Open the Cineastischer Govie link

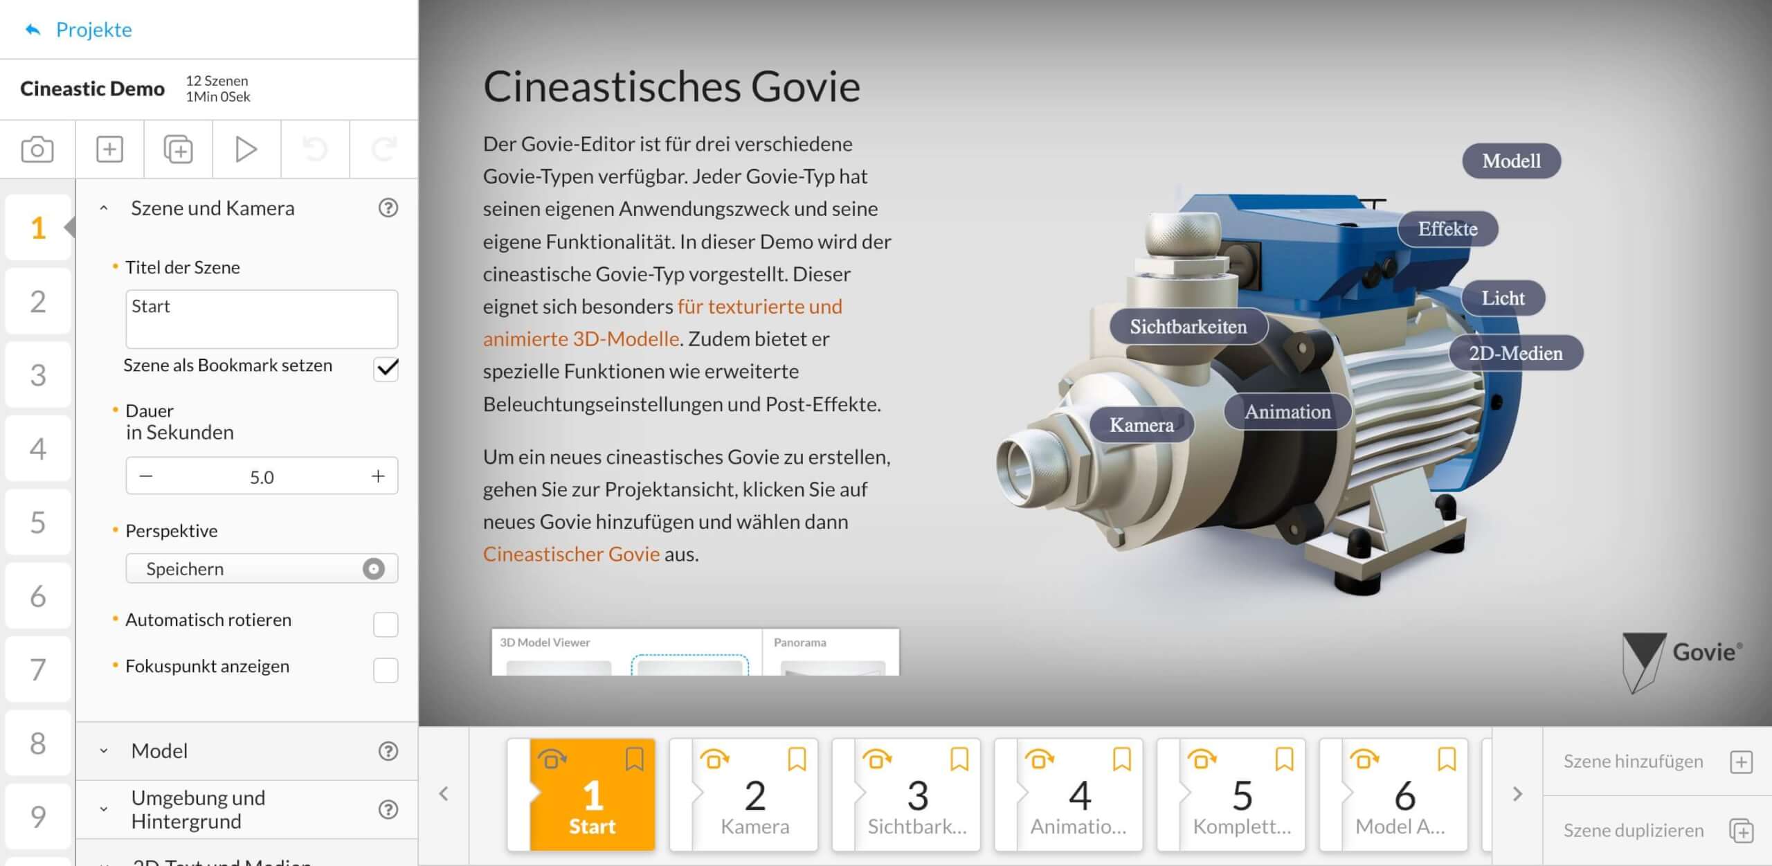click(571, 554)
